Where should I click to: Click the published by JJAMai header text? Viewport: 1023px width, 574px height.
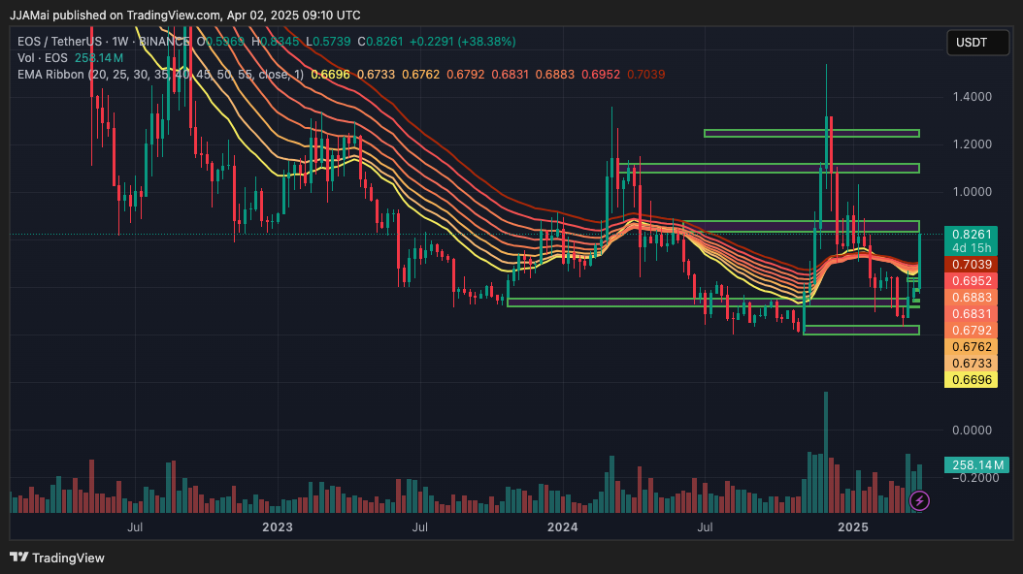point(185,15)
